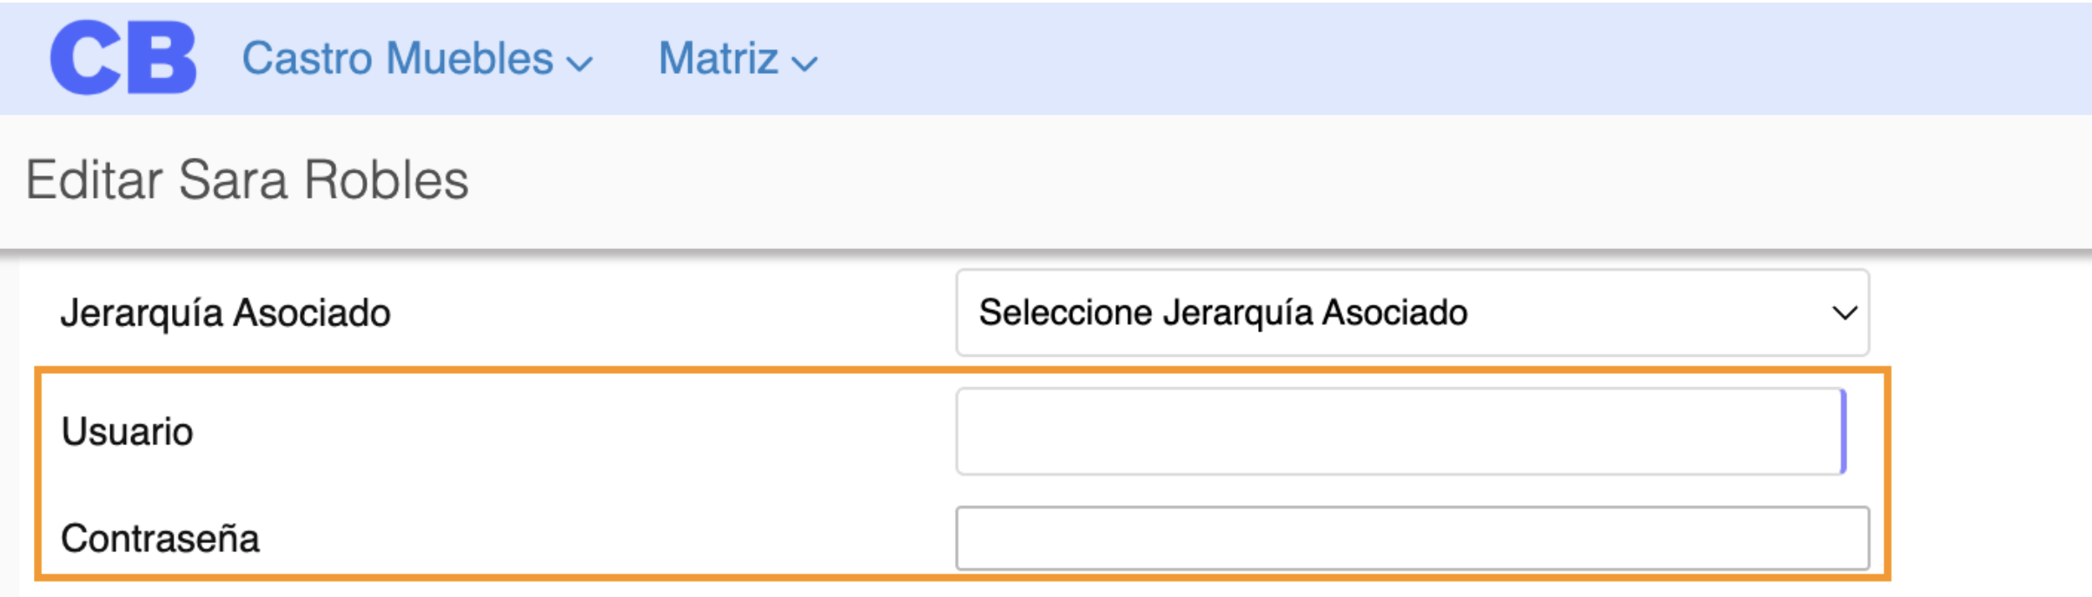Click the Usuario field label
The width and height of the screenshot is (2092, 597).
[128, 428]
